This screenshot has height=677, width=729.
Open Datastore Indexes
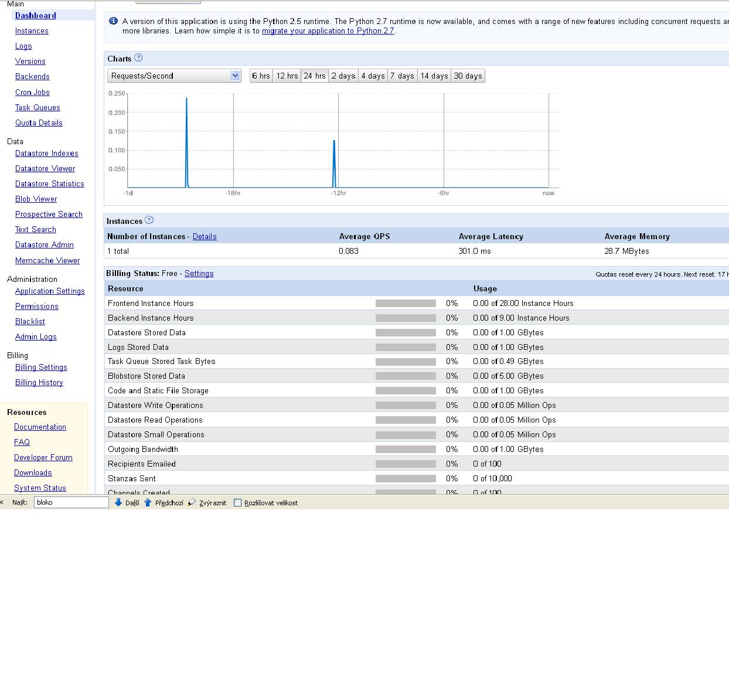coord(47,153)
